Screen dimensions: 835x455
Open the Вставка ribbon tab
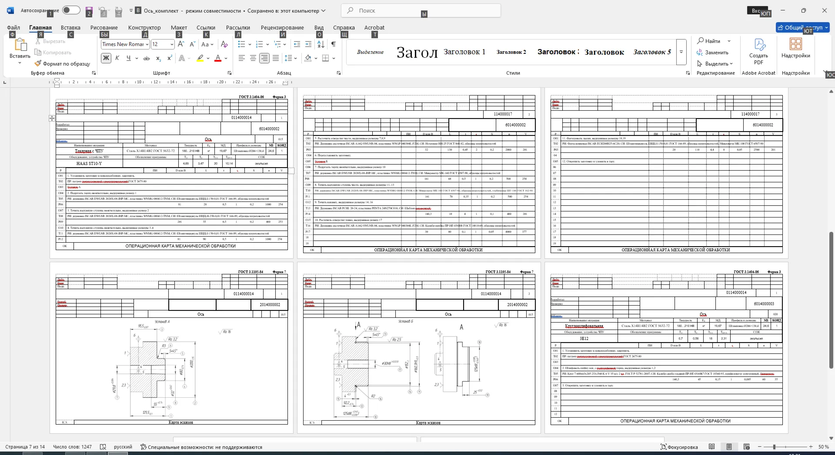tap(70, 27)
